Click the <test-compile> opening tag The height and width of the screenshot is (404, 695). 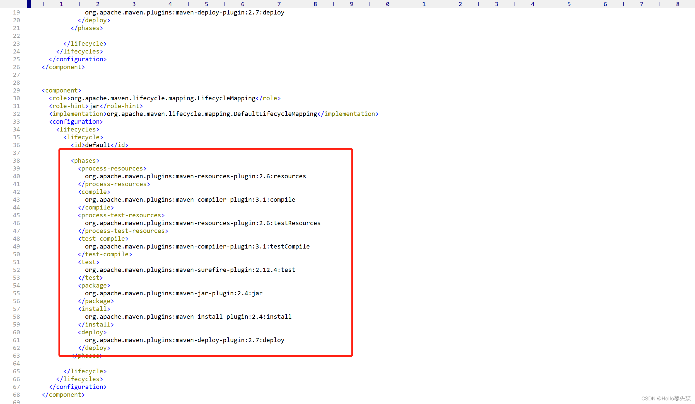click(x=103, y=239)
